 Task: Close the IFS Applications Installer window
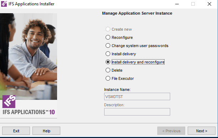[x=209, y=4]
